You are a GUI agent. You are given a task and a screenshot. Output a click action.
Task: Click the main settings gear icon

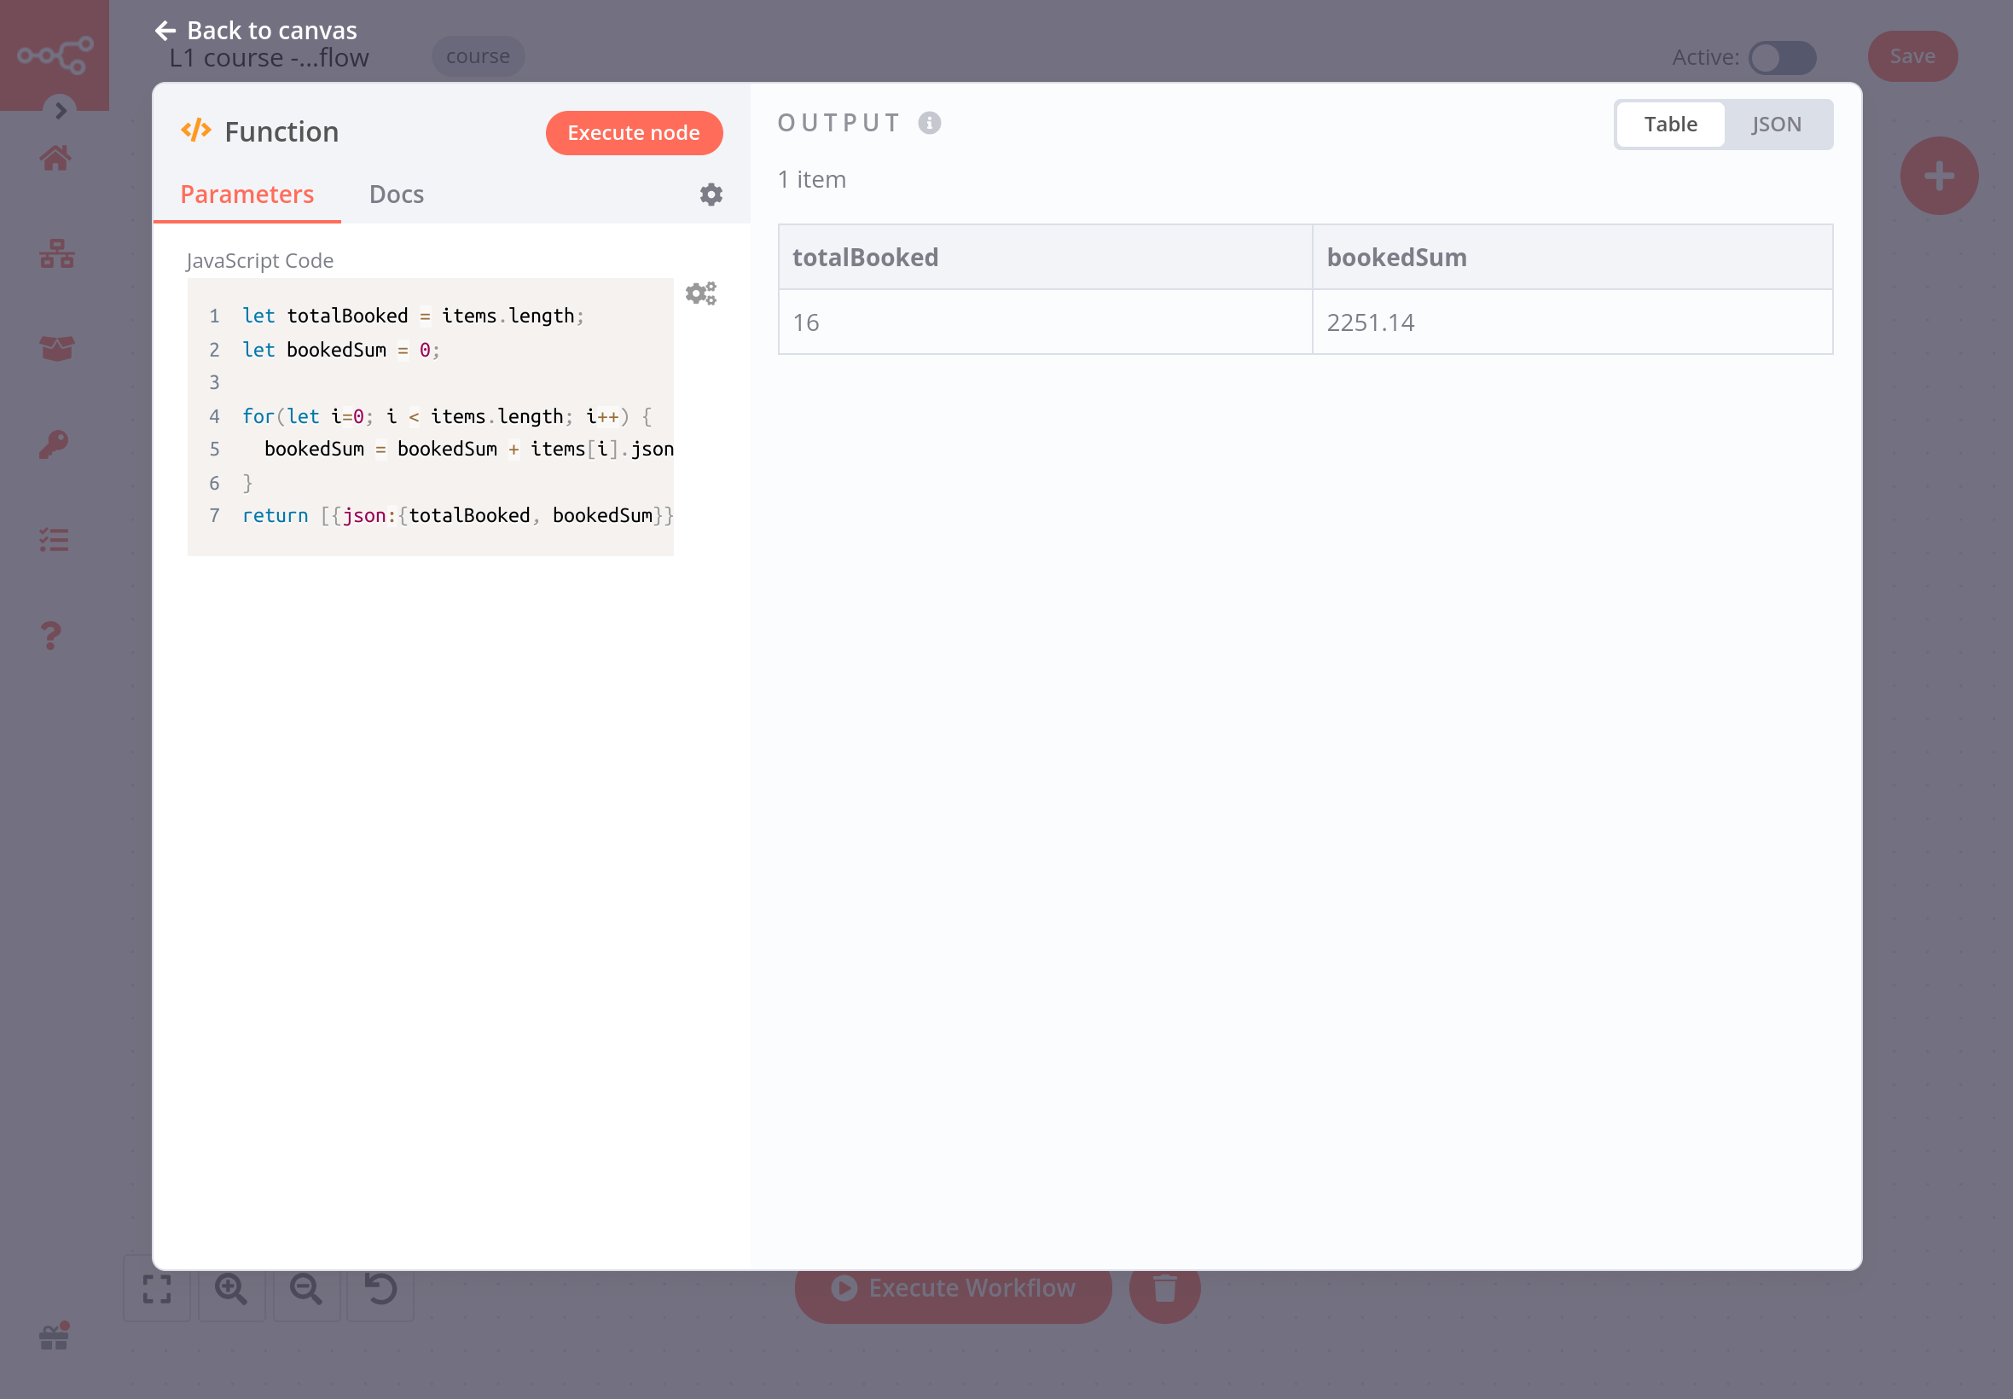tap(713, 194)
